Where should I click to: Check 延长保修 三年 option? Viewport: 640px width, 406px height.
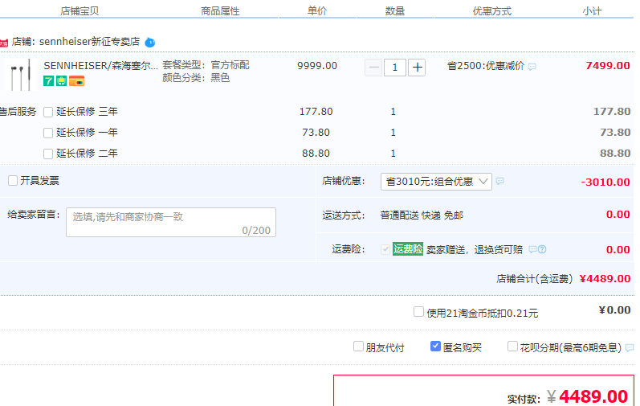click(48, 112)
